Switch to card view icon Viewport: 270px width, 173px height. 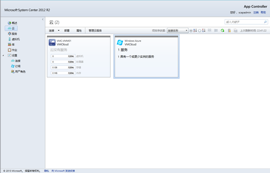(210, 30)
